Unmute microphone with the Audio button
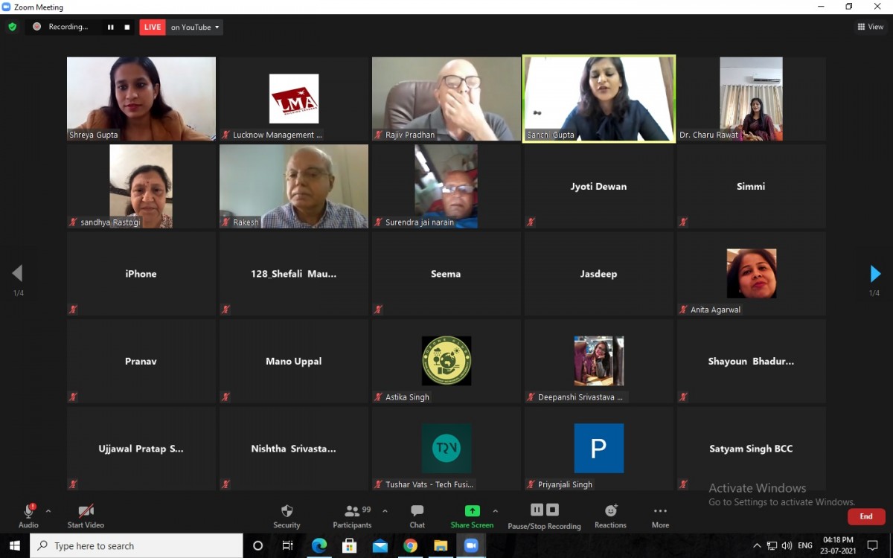The height and width of the screenshot is (558, 893). [28, 516]
